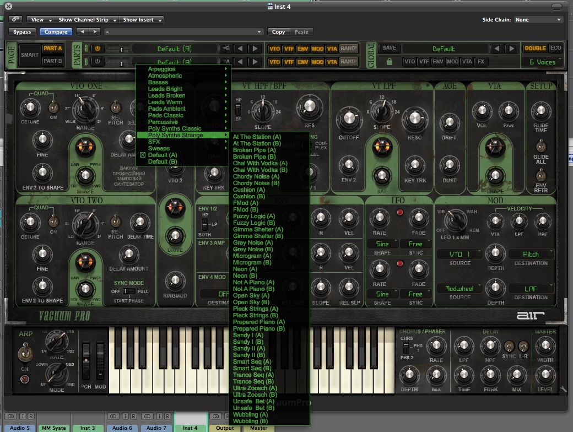Screen dimensions: 573x432
Task: Turn on Part B power button
Action: pos(97,61)
